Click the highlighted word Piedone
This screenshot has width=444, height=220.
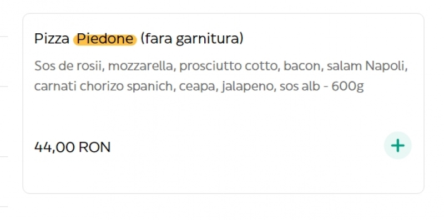(x=105, y=39)
